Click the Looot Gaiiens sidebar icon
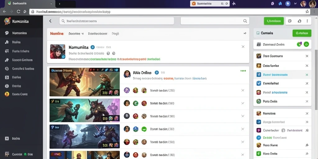This screenshot has height=159, width=318. [x=7, y=60]
